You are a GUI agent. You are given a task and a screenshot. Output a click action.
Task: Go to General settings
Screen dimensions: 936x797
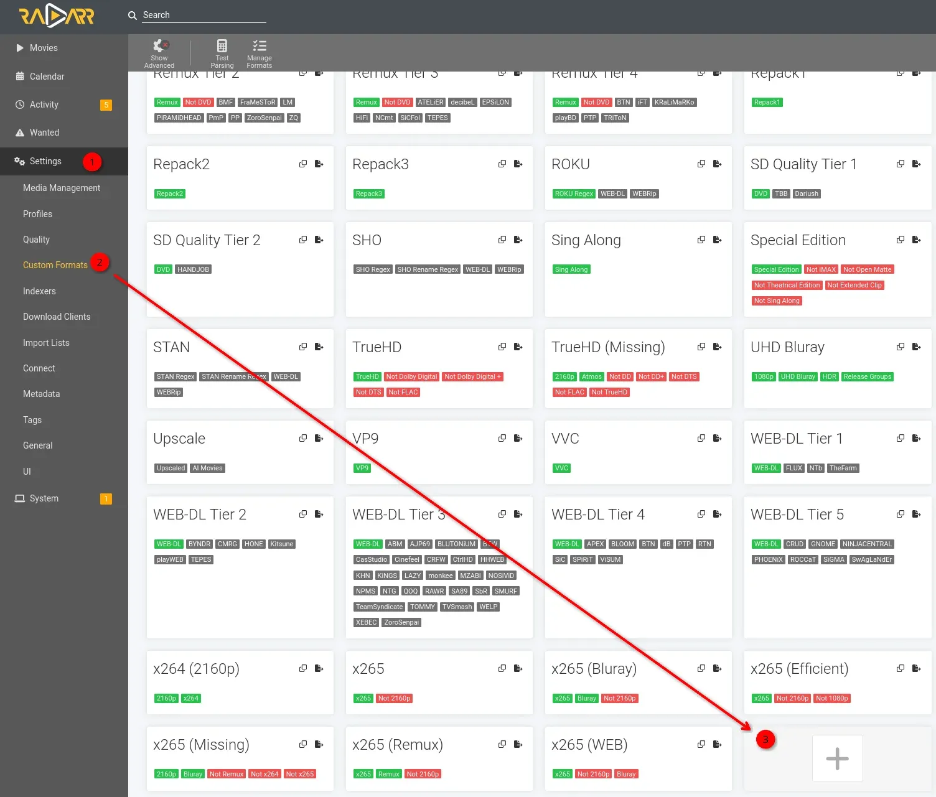pos(38,445)
